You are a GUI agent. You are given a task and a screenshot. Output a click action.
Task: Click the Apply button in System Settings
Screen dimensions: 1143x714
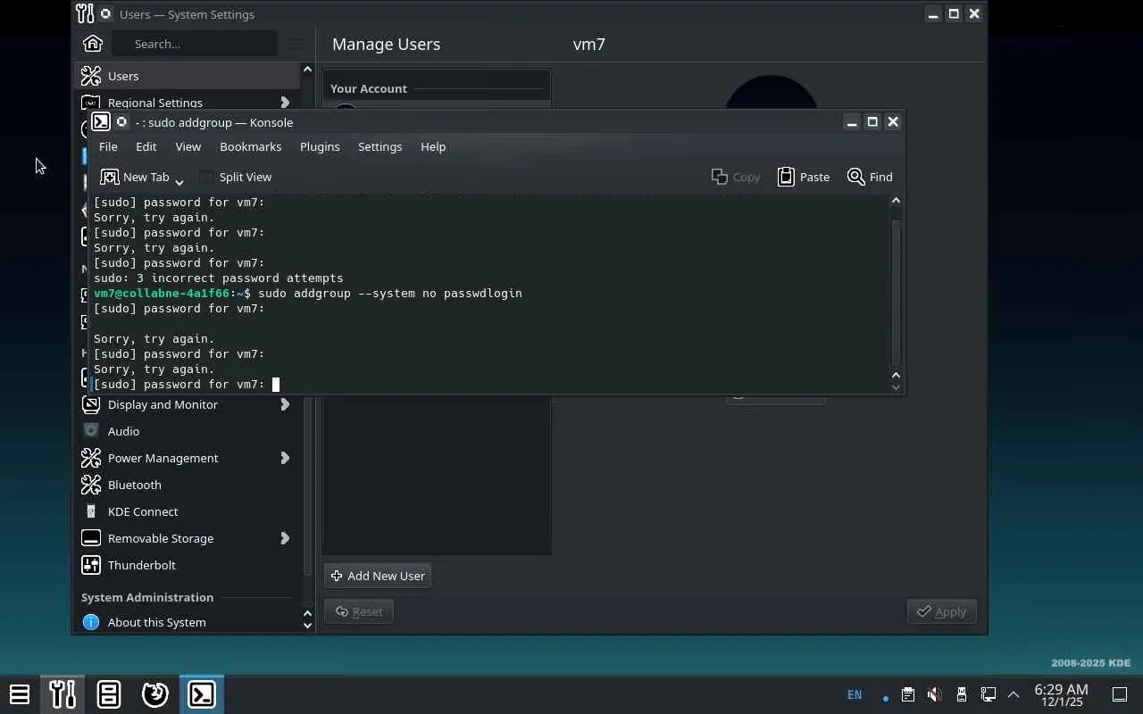click(x=942, y=611)
